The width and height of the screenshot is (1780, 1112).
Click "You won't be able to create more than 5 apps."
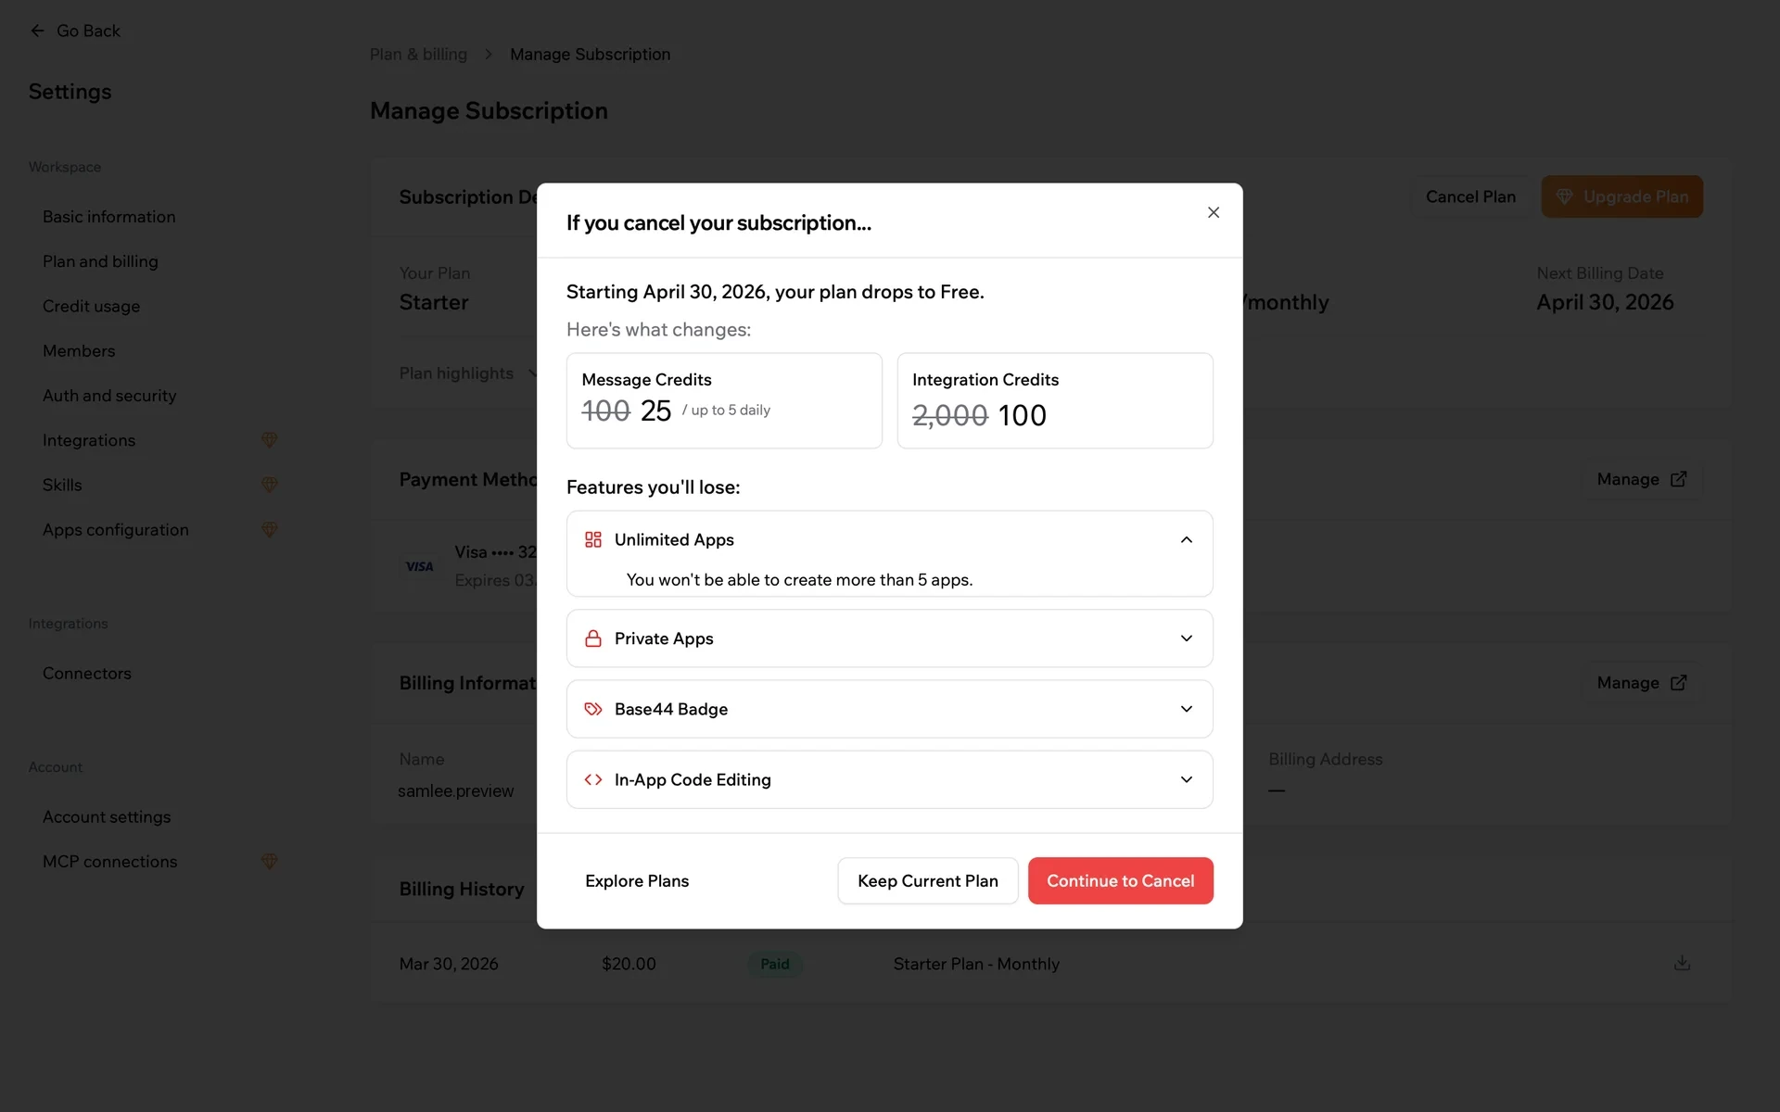(799, 580)
